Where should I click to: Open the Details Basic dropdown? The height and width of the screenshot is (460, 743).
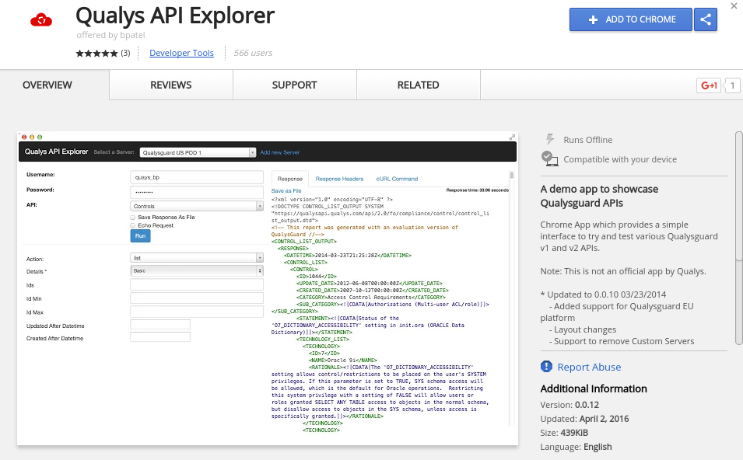click(x=197, y=270)
